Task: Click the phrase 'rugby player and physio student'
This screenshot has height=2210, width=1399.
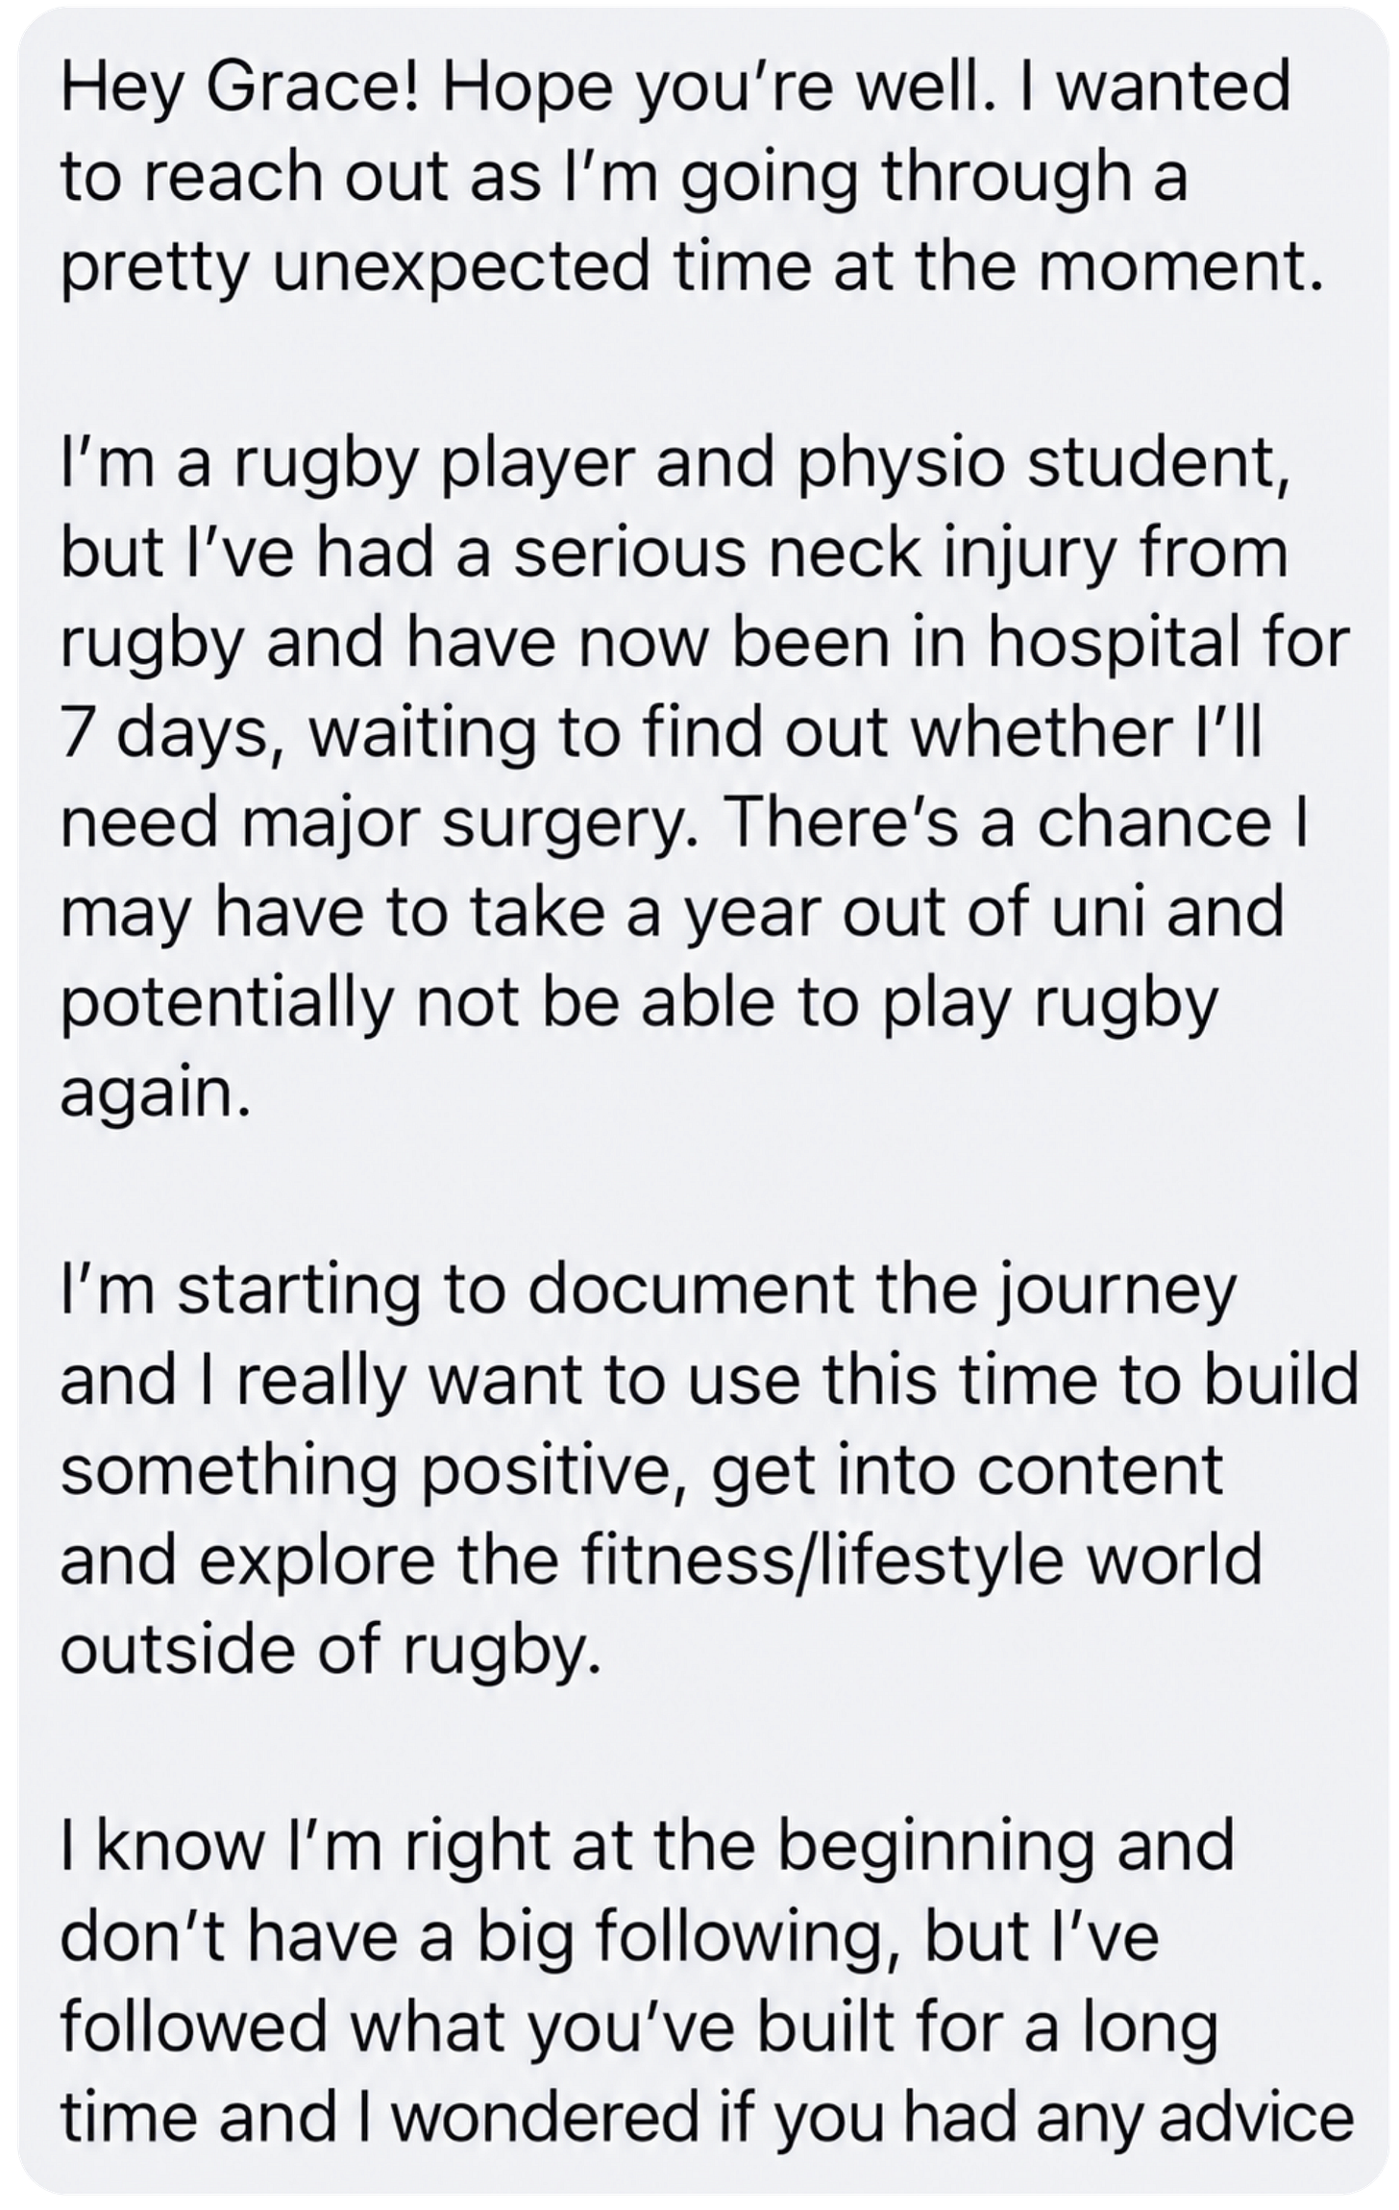Action: [x=756, y=465]
